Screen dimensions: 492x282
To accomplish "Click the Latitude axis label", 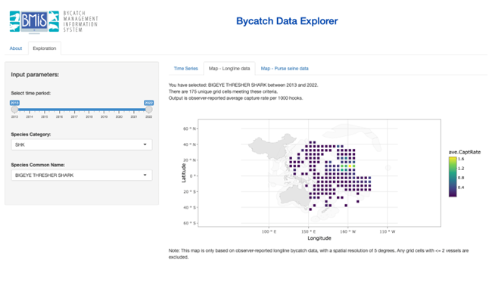I will click(184, 173).
